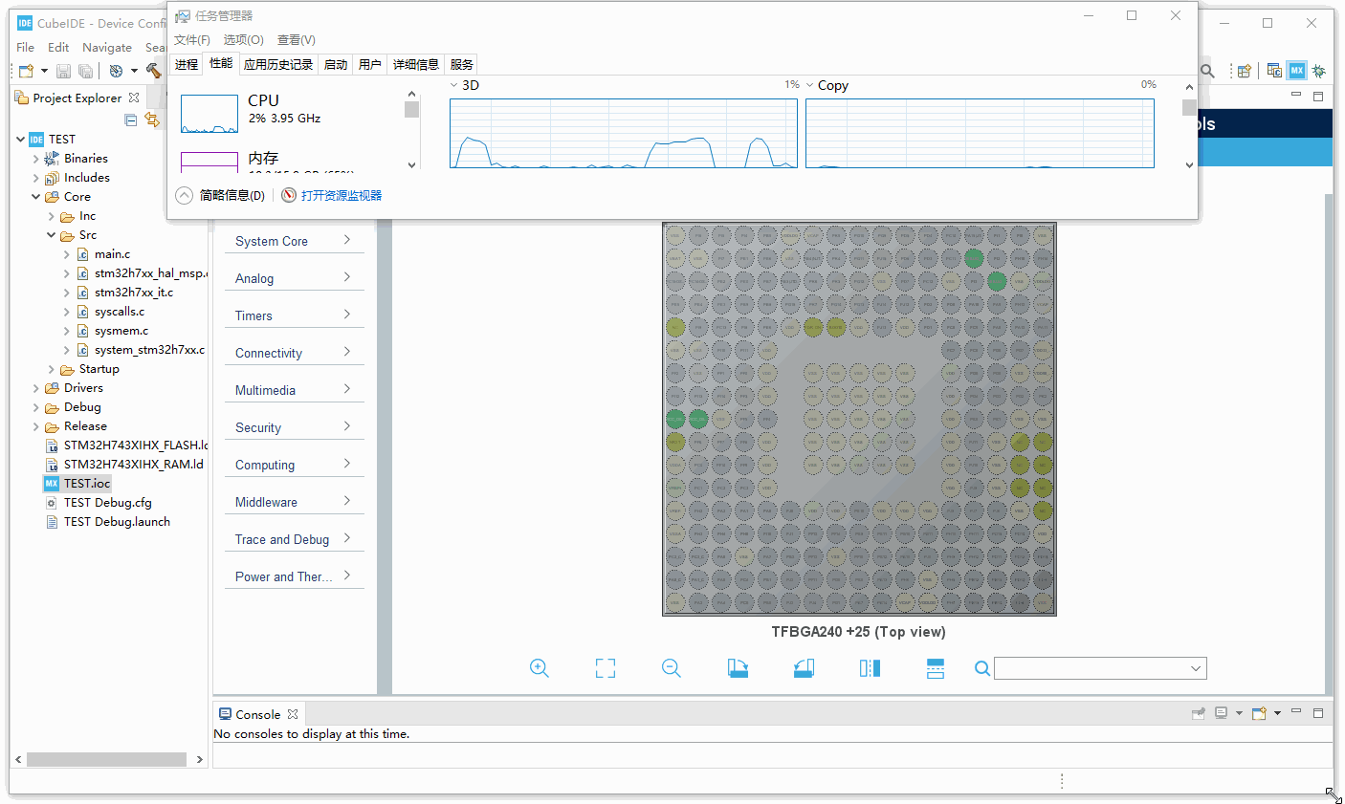
Task: Expand the Includes tree node
Action: point(36,178)
